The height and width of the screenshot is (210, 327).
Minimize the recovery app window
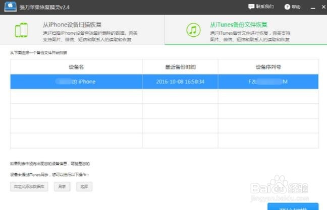(312, 7)
